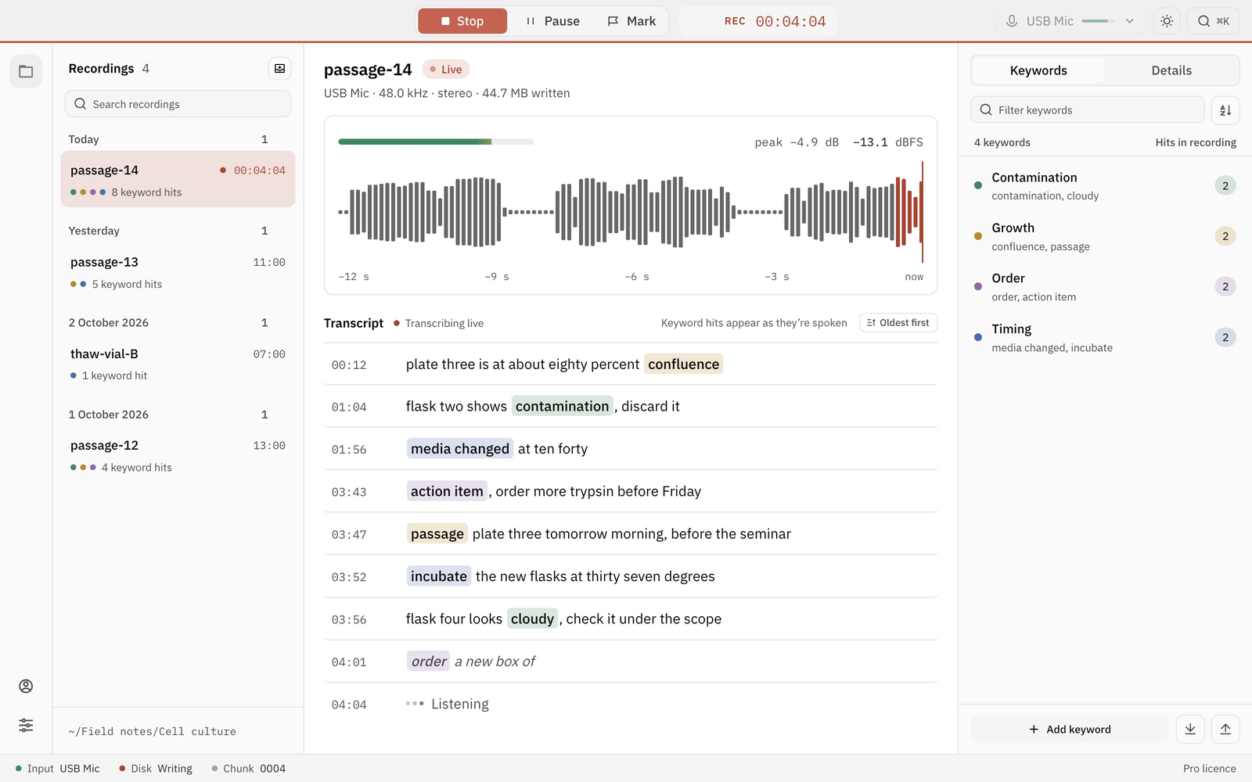Click the input level meter bar
This screenshot has height=782, width=1252.
[436, 142]
